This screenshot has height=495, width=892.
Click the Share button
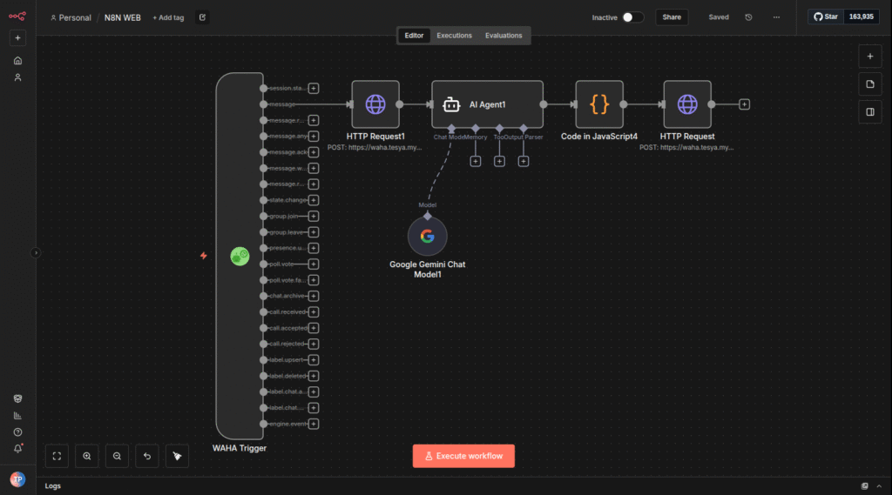pyautogui.click(x=672, y=17)
